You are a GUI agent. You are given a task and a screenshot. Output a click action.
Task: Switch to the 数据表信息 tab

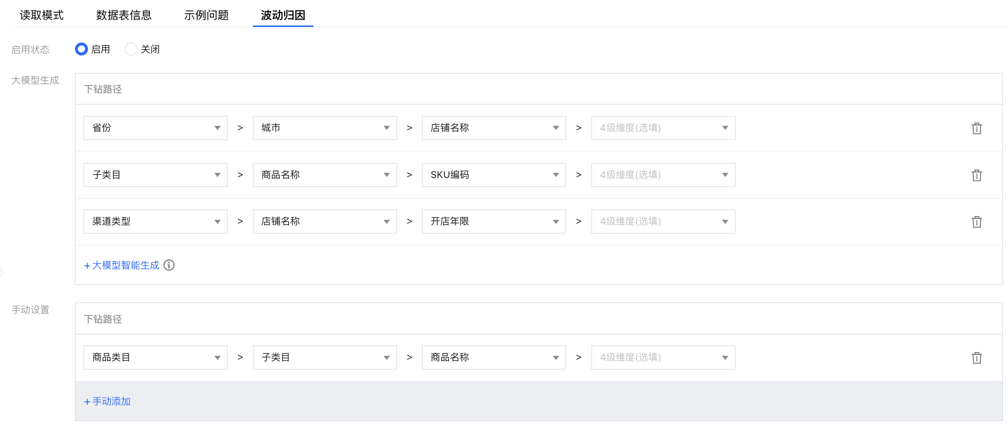click(123, 15)
